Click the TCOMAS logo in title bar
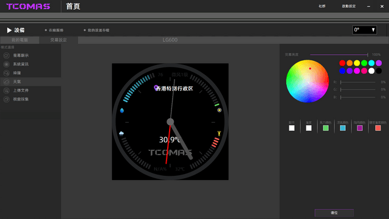 coord(28,7)
